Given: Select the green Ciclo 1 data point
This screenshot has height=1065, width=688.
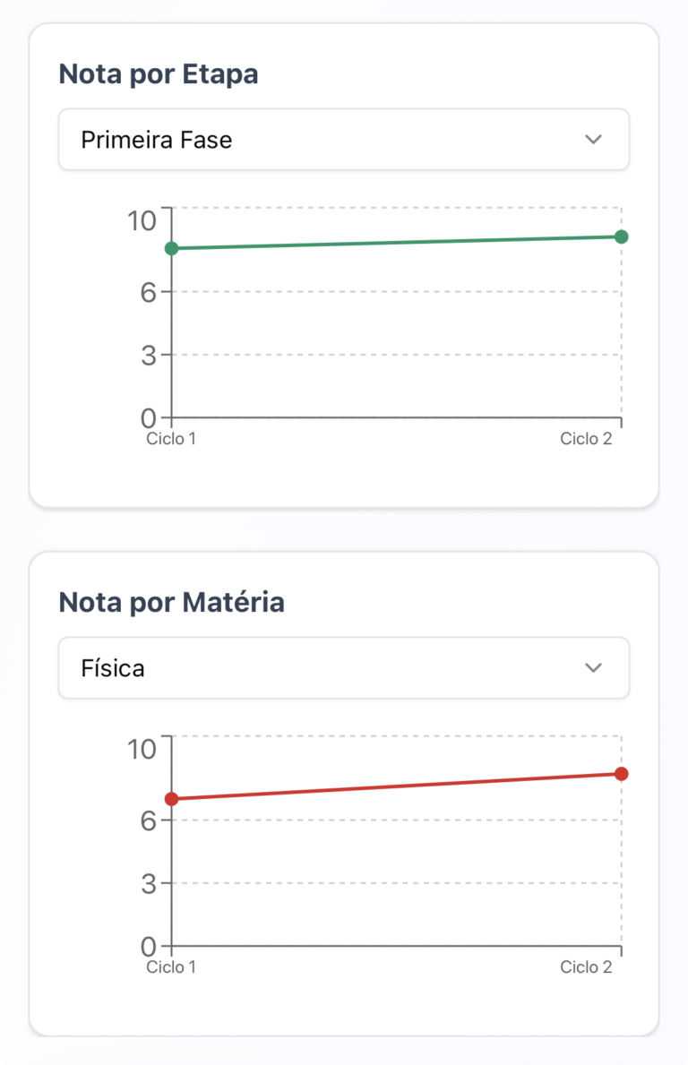Looking at the screenshot, I should pyautogui.click(x=171, y=248).
